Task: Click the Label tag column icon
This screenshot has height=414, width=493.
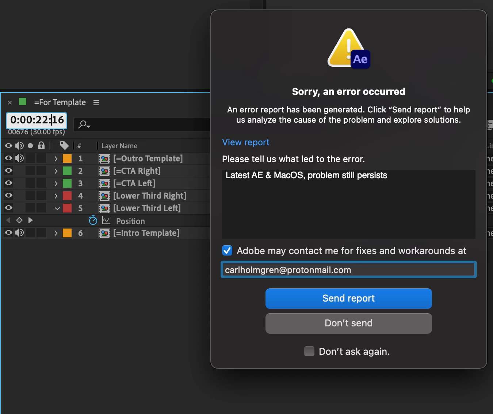Action: (x=64, y=146)
